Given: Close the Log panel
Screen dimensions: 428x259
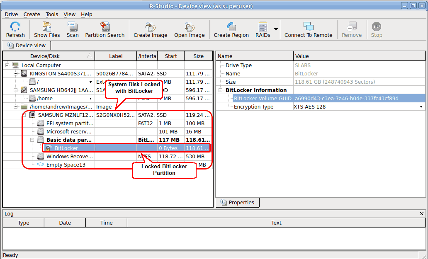Looking at the screenshot, I should coord(422,214).
